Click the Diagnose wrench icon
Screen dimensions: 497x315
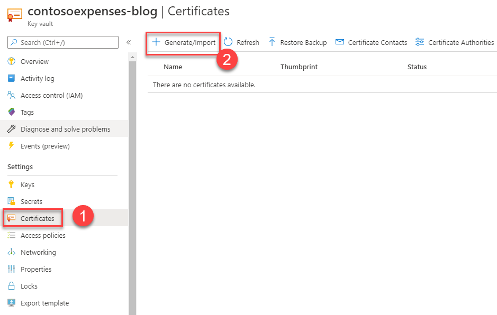[12, 128]
